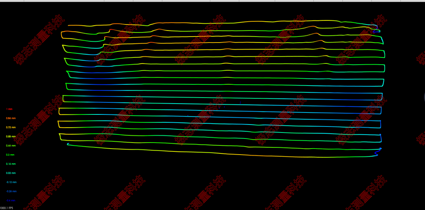This screenshot has width=425, height=210.
Task: Click the 0.3 mm legend label
Action: point(10,155)
